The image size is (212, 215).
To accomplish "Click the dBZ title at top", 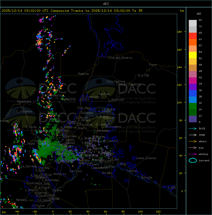I will [x=106, y=4].
